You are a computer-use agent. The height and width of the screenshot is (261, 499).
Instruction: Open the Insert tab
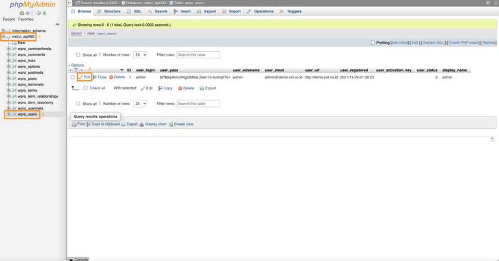(x=182, y=12)
